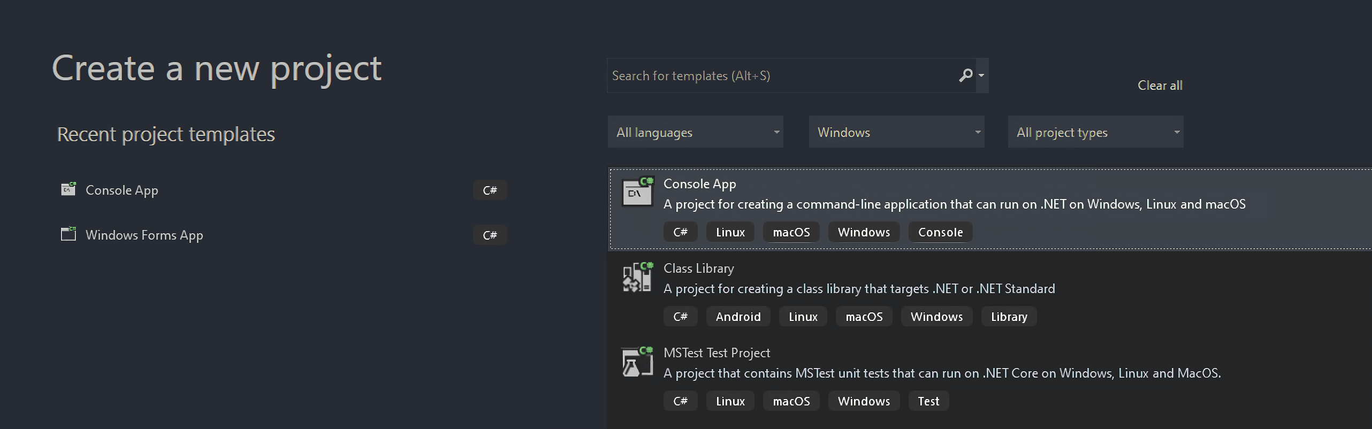Click the Clear all link
This screenshot has width=1372, height=429.
point(1160,86)
